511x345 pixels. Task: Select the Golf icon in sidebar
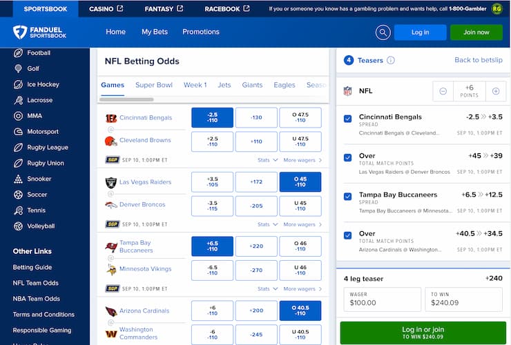click(x=18, y=69)
